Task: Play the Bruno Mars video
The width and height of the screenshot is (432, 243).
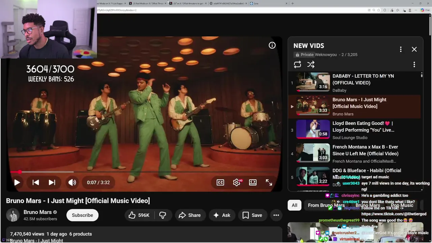Action: pos(17,182)
